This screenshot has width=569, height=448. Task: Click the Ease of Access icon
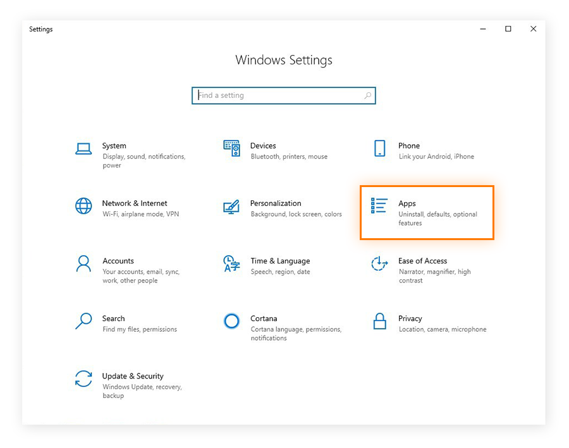tap(379, 263)
